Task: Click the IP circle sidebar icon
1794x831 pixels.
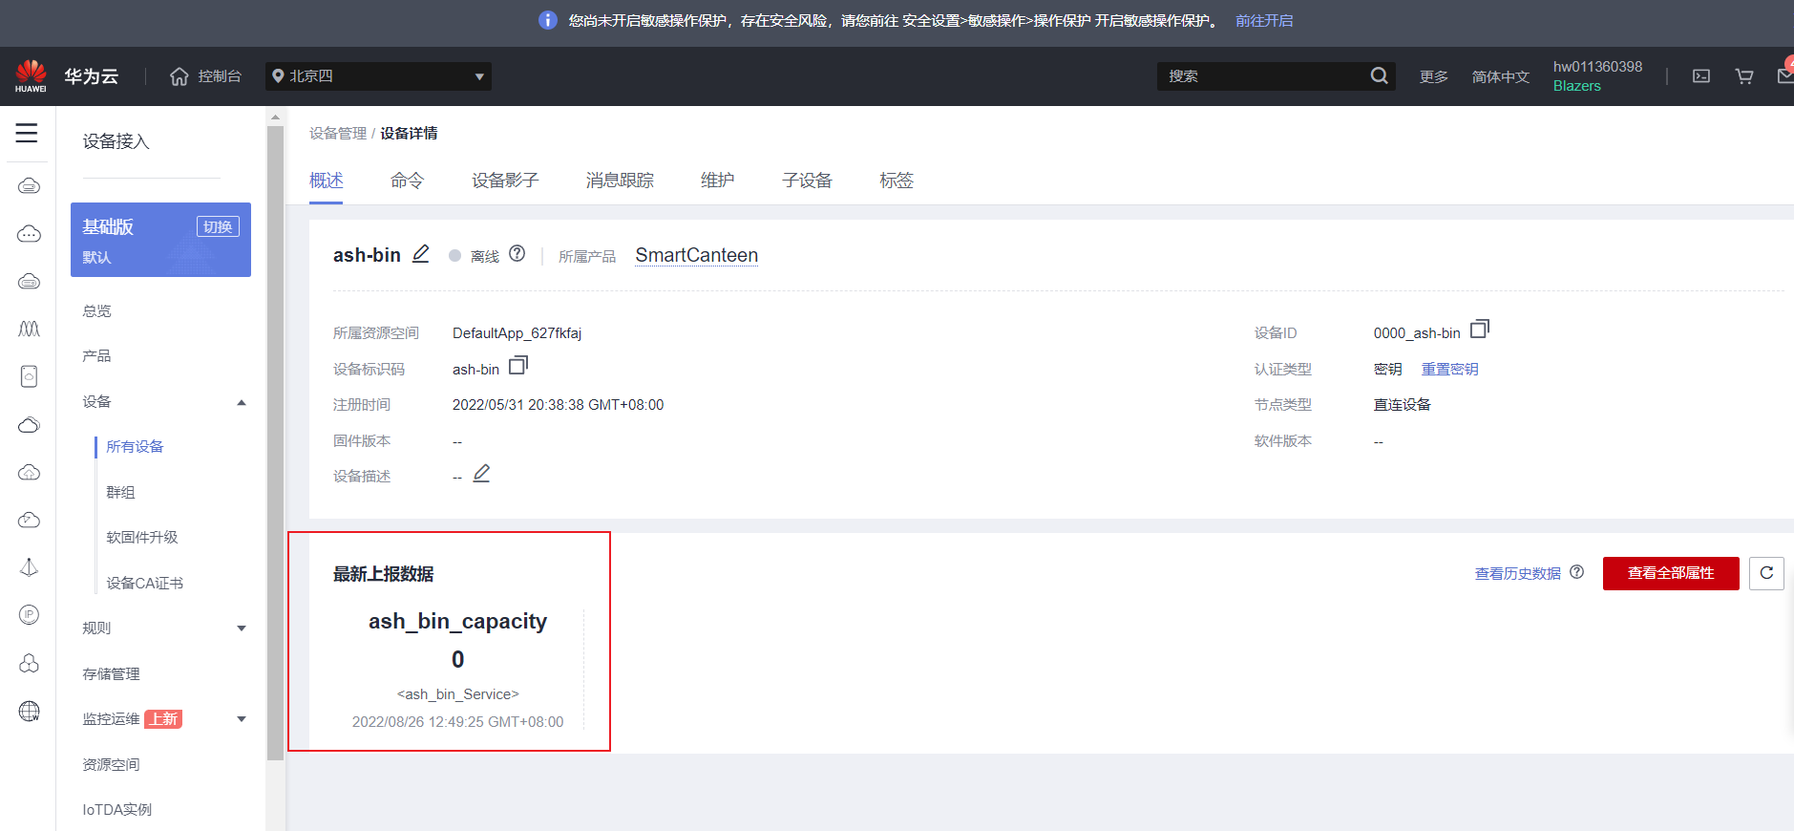Action: 29,615
